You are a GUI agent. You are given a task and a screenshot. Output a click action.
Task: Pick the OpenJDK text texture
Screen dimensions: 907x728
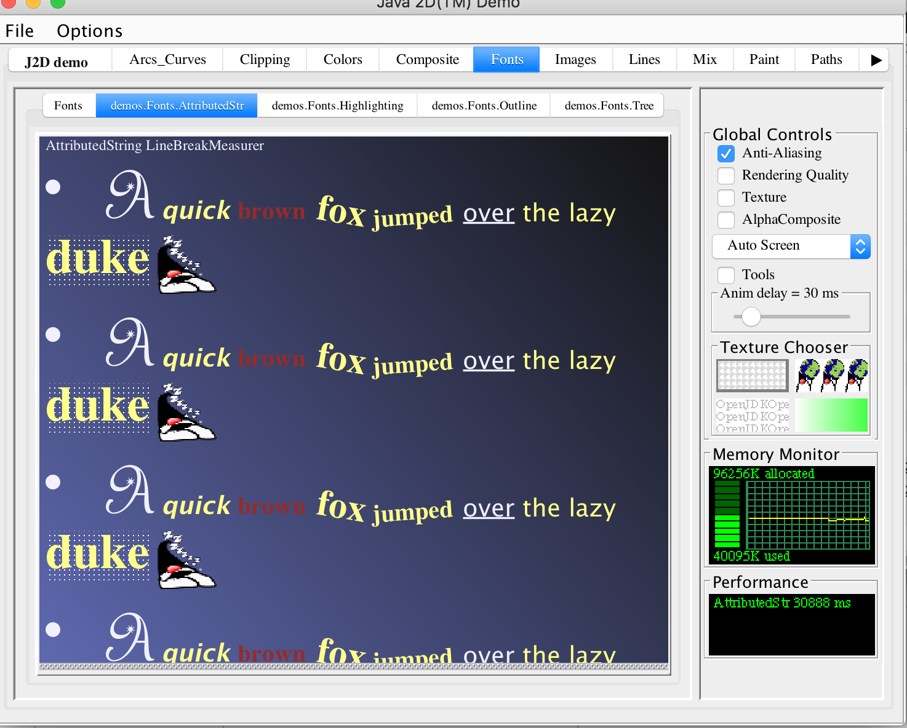click(752, 415)
